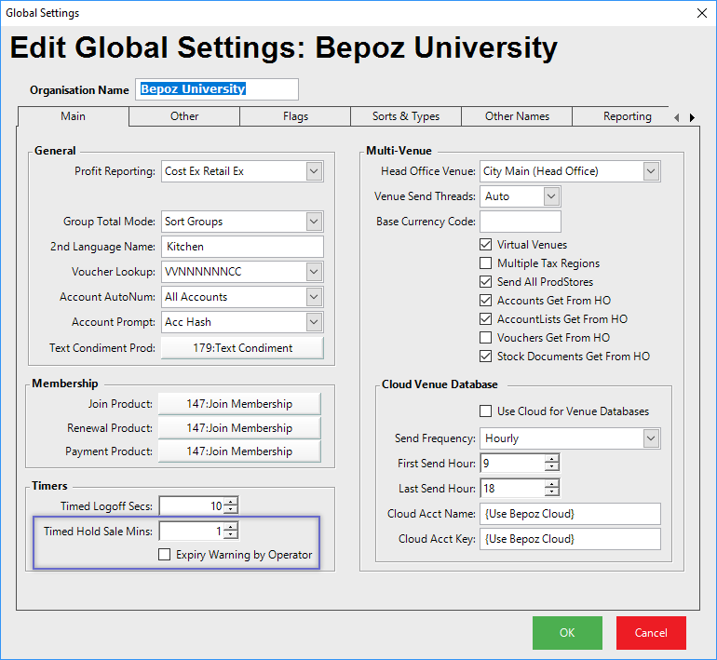Switch to Sorts & Types tab

coord(406,116)
